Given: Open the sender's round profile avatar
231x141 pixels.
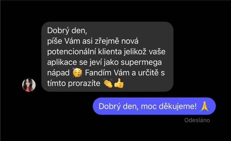Looking at the screenshot, I should click(x=29, y=85).
